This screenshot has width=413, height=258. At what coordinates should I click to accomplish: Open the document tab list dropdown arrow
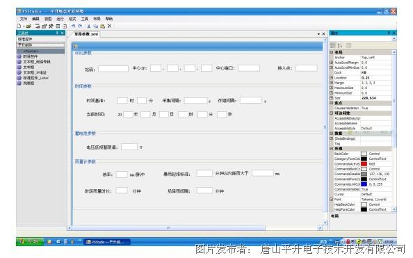318,34
